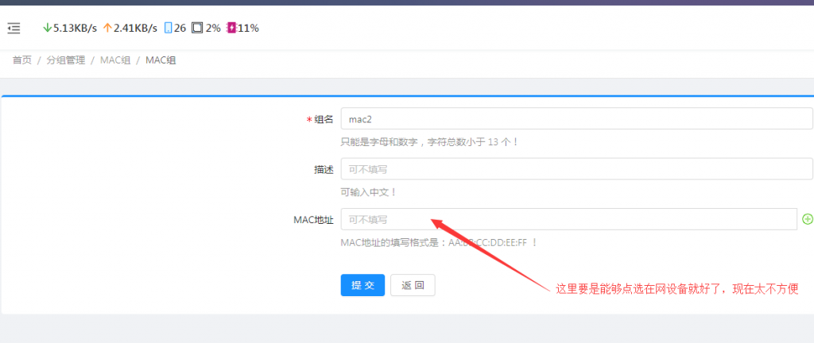Click download speed text 5.13KB/s

pos(76,28)
